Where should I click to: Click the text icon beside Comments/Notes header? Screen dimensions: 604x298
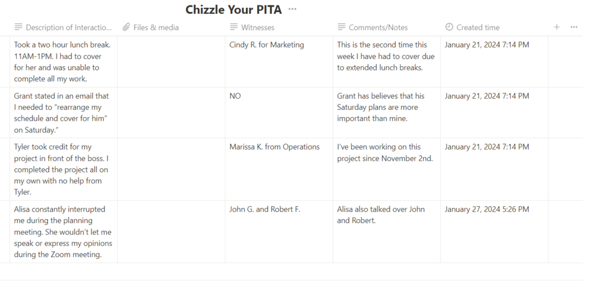[x=341, y=27]
